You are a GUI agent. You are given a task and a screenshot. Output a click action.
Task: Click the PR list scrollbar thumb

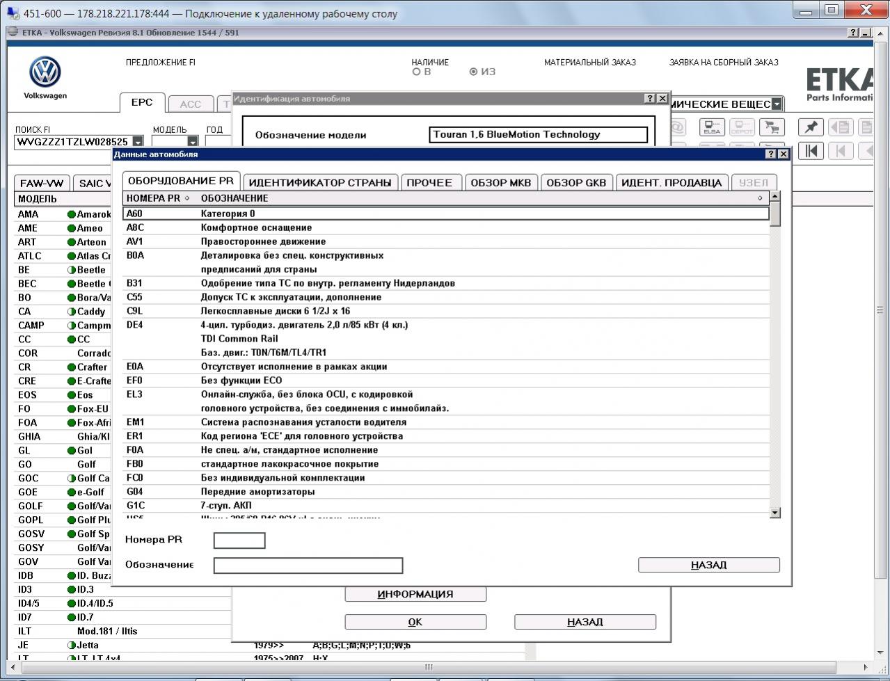tap(775, 214)
